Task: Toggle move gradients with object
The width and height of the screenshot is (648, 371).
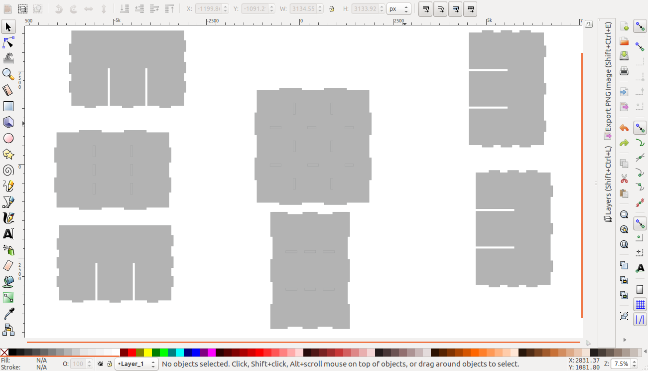Action: pyautogui.click(x=455, y=9)
